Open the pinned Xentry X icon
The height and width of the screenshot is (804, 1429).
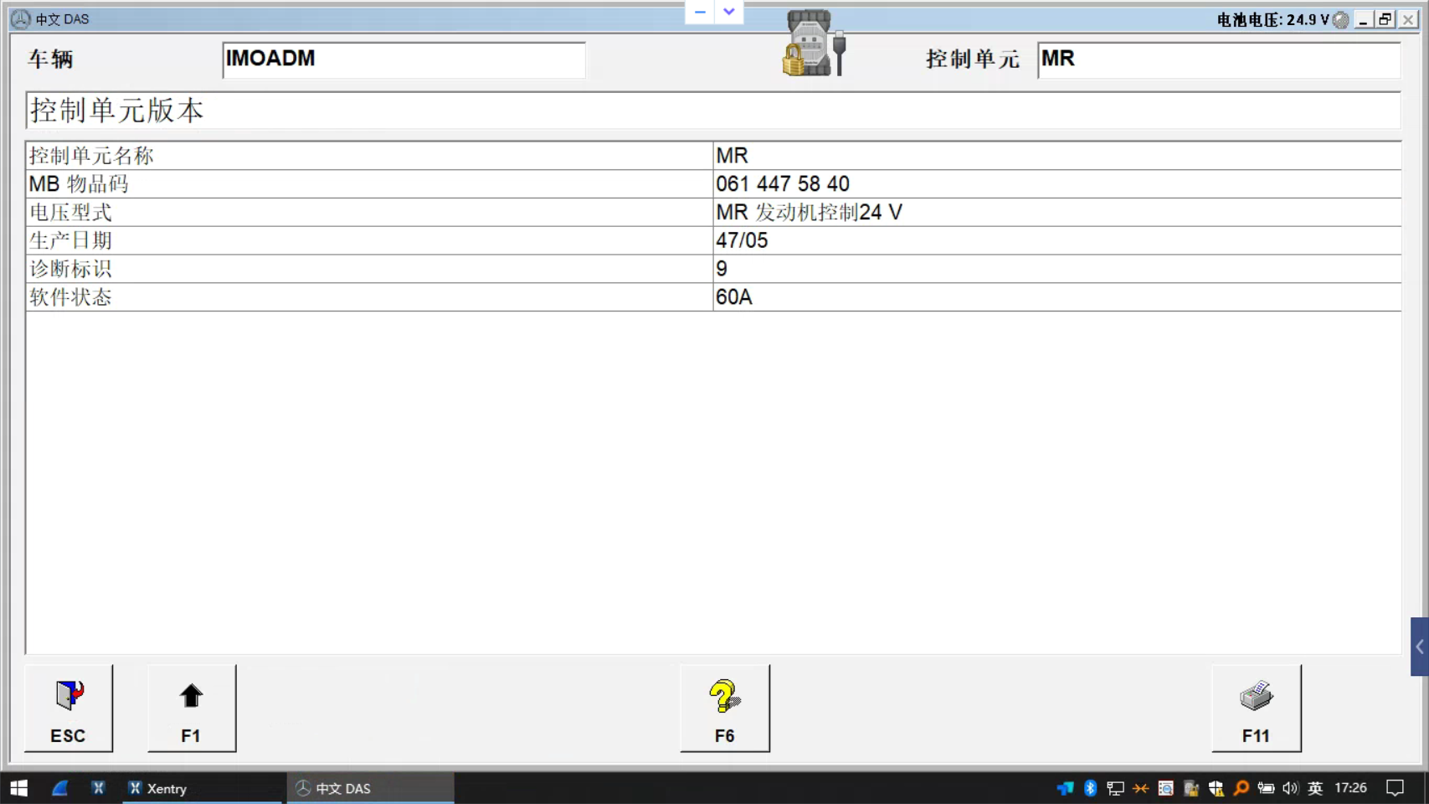tap(98, 788)
